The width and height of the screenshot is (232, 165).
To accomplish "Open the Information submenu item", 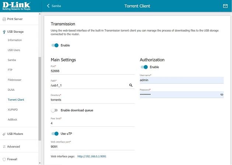I will pos(15,40).
